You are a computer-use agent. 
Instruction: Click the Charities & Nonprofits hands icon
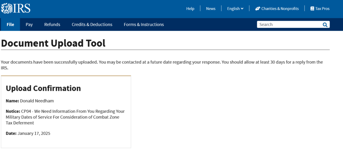tap(258, 8)
